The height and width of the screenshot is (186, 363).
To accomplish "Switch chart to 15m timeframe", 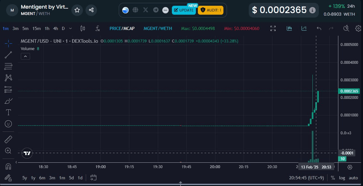I will click(x=36, y=29).
